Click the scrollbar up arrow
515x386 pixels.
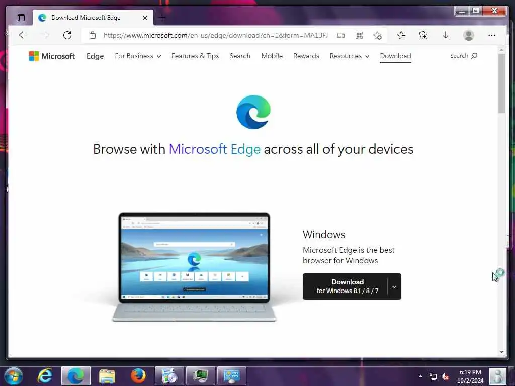pyautogui.click(x=501, y=50)
